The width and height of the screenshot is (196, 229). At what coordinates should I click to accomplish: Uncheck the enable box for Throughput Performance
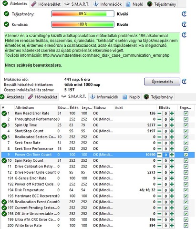point(186,119)
